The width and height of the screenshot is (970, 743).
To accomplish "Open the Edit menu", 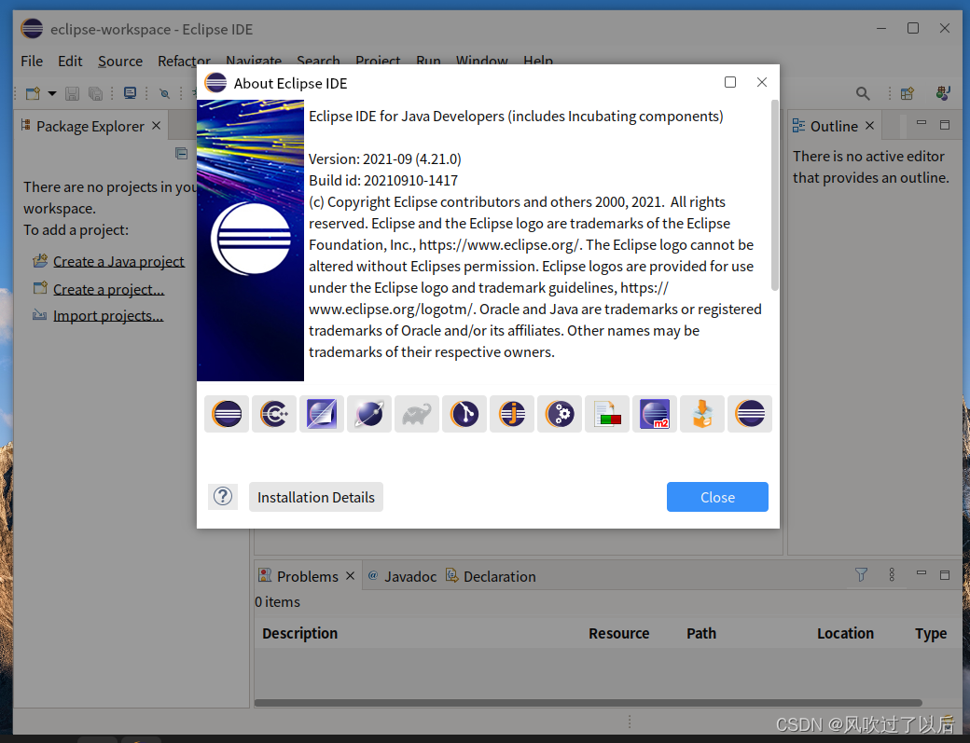I will click(70, 62).
